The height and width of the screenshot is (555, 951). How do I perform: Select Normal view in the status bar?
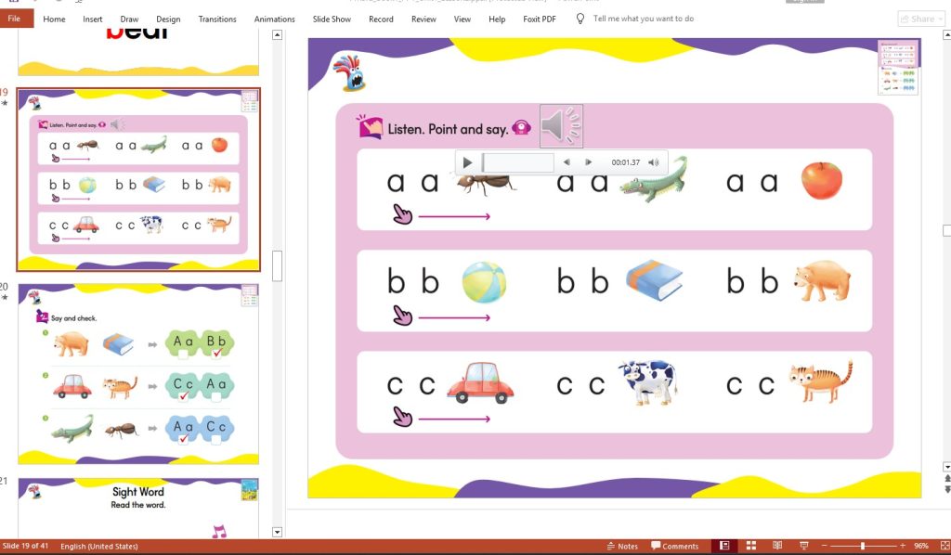[x=725, y=546]
